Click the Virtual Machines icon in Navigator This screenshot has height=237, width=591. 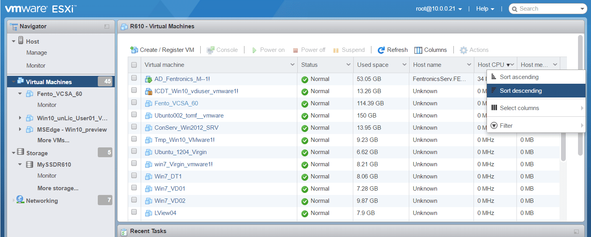[21, 81]
